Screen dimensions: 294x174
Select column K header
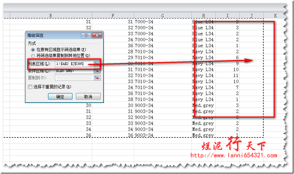275,16
